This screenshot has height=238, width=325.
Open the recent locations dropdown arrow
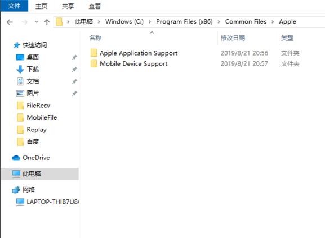[x=37, y=22]
